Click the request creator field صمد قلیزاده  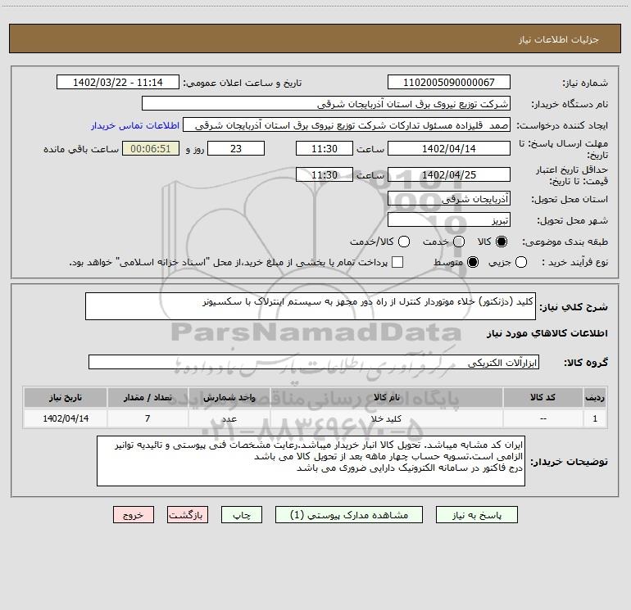347,125
